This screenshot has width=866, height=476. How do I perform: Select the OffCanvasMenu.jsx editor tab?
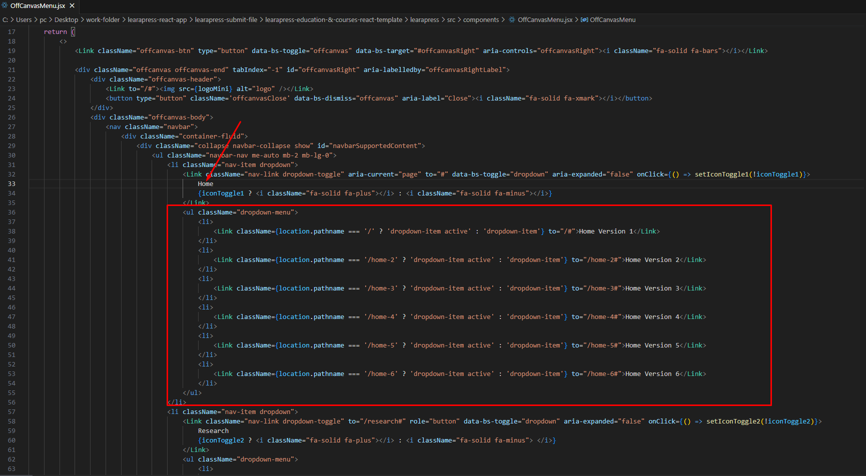pos(39,6)
